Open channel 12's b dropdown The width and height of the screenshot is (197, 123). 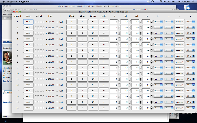pos(158,85)
